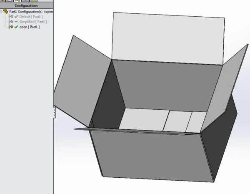This screenshot has height=194, width=250.
Task: Click the yellow Part1 Configuration(s) root icon
Action: [x=6, y=12]
